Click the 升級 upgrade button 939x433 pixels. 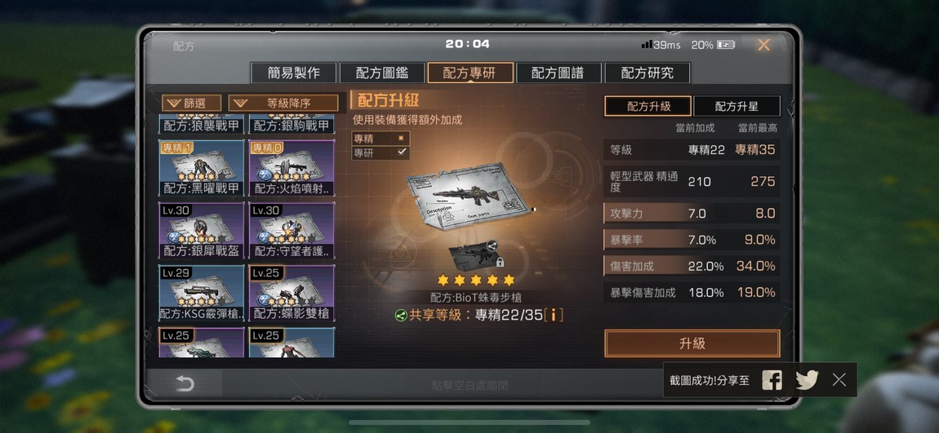[x=692, y=343]
